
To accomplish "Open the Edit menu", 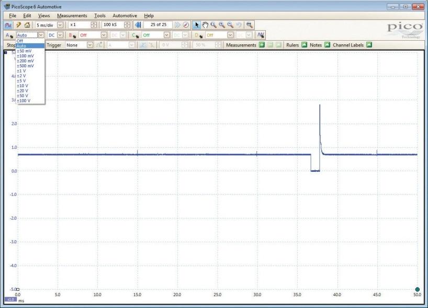I will 27,16.
